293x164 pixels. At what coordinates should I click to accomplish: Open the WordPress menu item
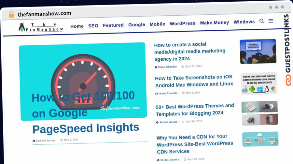183,23
